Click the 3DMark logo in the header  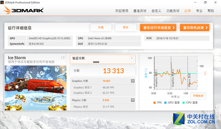pos(23,10)
